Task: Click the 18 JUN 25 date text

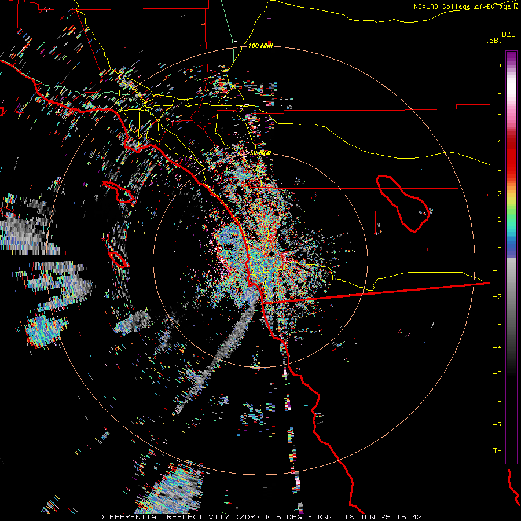Action: (369, 517)
